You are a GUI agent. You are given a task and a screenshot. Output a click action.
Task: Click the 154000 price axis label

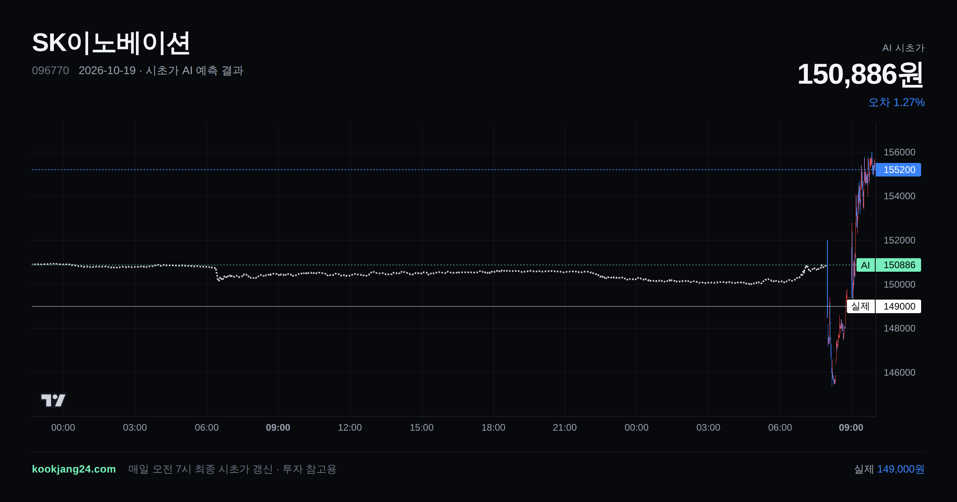[x=899, y=196]
